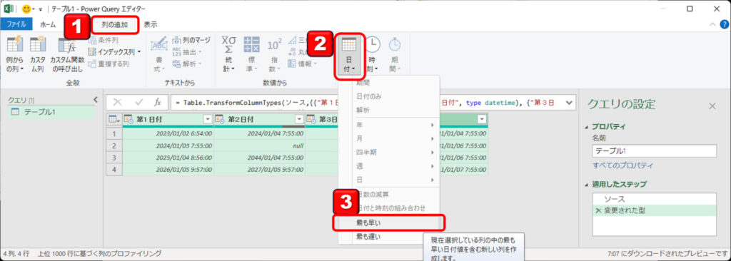Click the 第1日付 column type icon
The image size is (731, 261).
[128, 120]
